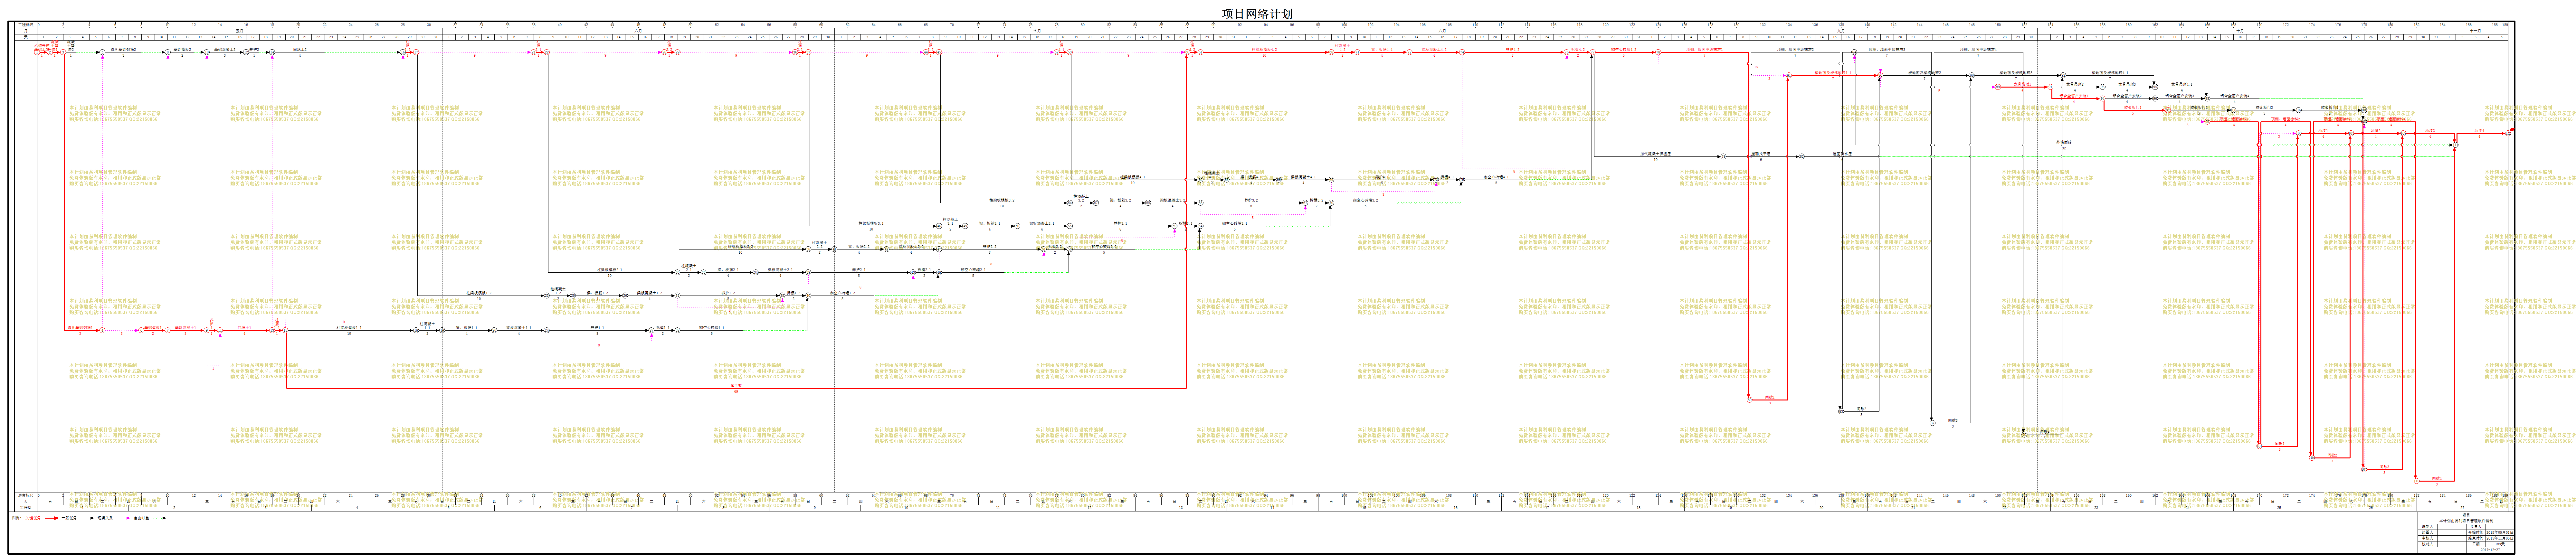Click the 工程标尺 row header
The width and height of the screenshot is (2576, 555).
[x=26, y=25]
